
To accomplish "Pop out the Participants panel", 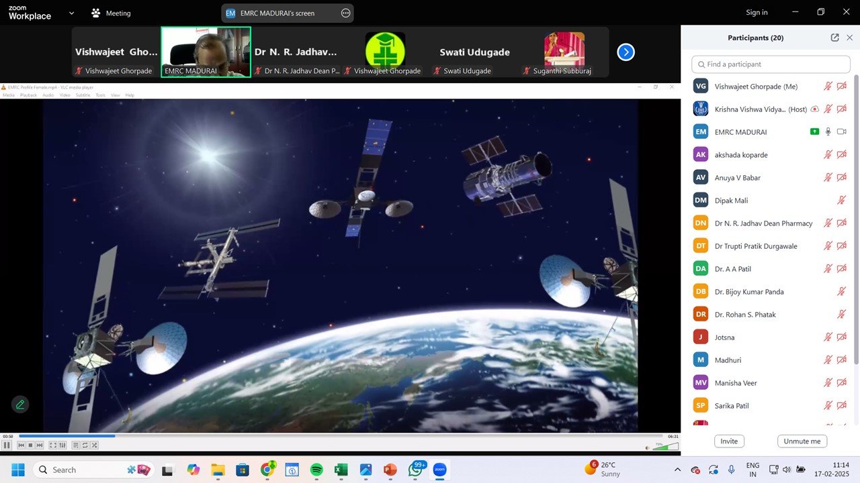I will pyautogui.click(x=834, y=38).
